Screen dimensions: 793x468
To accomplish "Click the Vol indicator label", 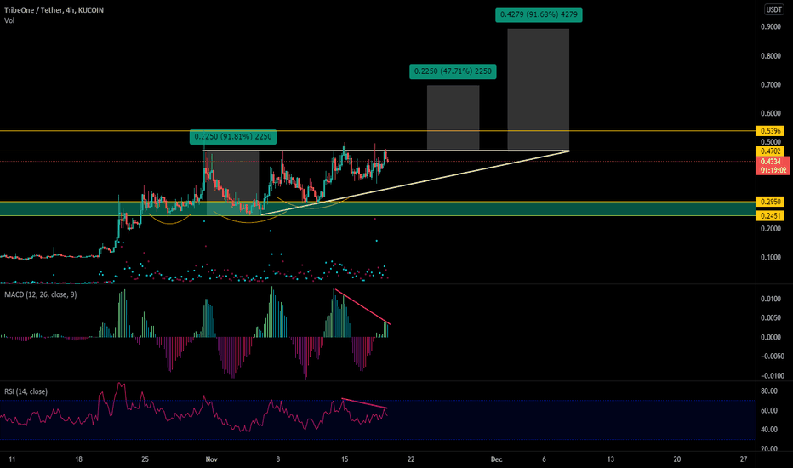I will coord(9,20).
